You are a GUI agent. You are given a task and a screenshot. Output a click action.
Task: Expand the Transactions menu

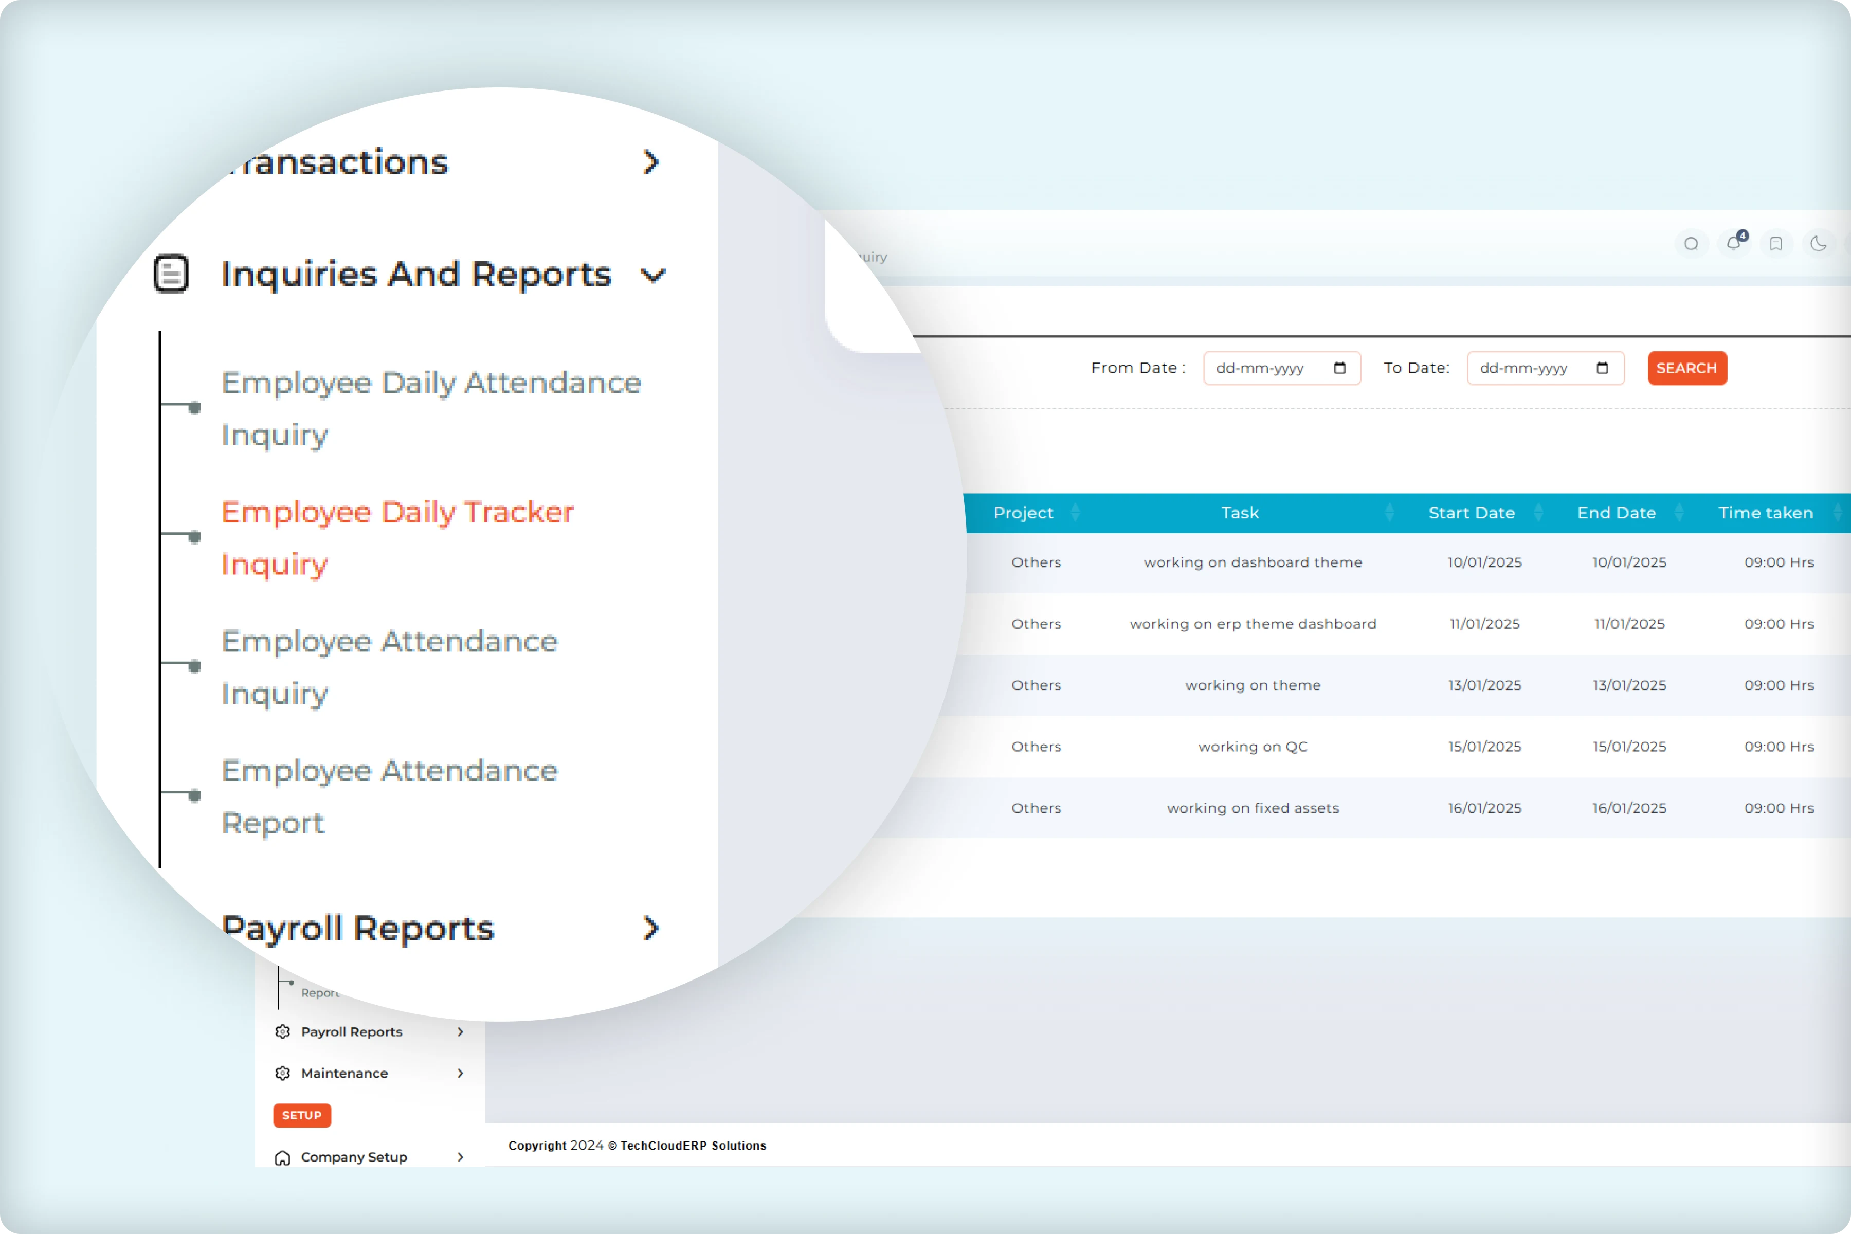point(651,162)
